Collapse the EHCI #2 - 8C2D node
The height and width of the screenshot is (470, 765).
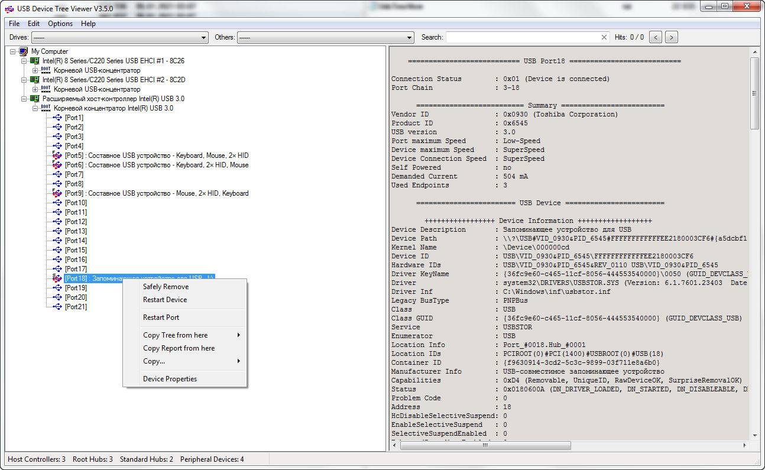tap(24, 80)
